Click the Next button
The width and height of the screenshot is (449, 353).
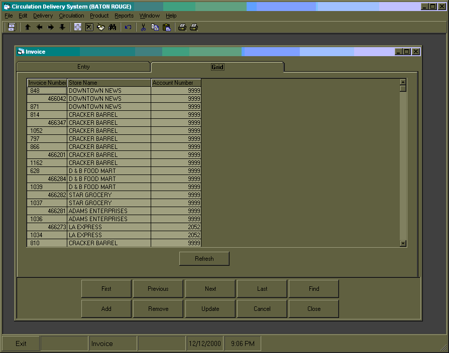pos(210,289)
